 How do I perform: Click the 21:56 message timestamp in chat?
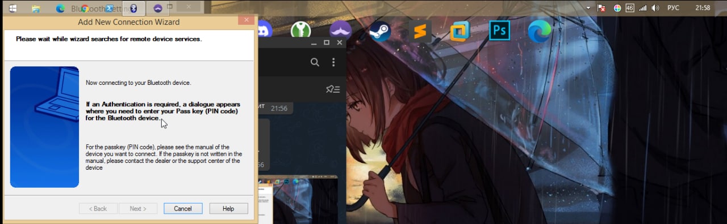click(x=279, y=108)
